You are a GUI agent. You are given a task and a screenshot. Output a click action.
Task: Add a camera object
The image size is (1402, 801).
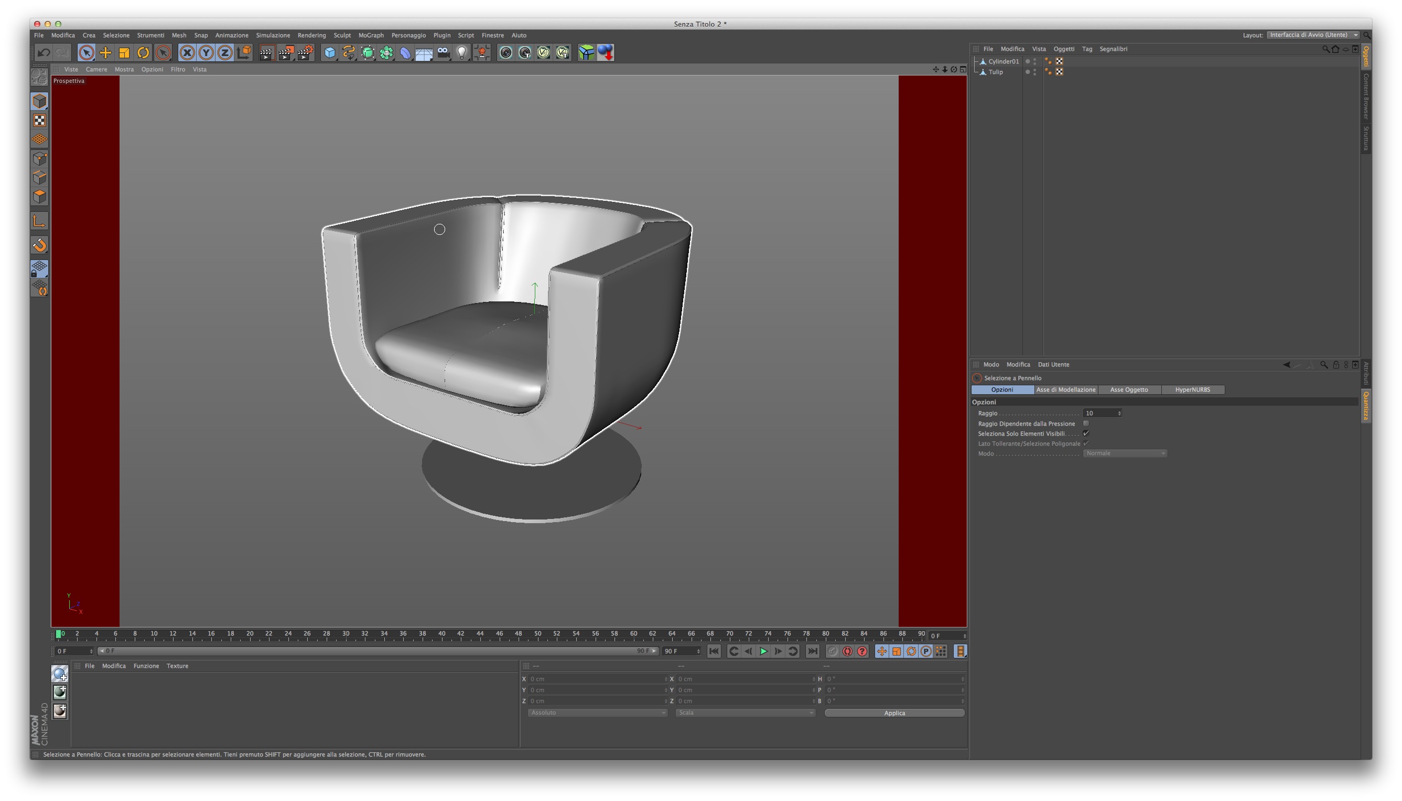[444, 53]
